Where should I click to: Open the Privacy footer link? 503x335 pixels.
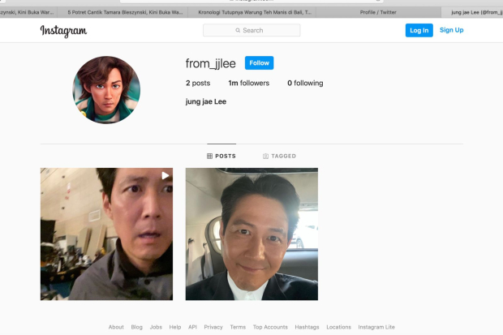[x=213, y=327]
